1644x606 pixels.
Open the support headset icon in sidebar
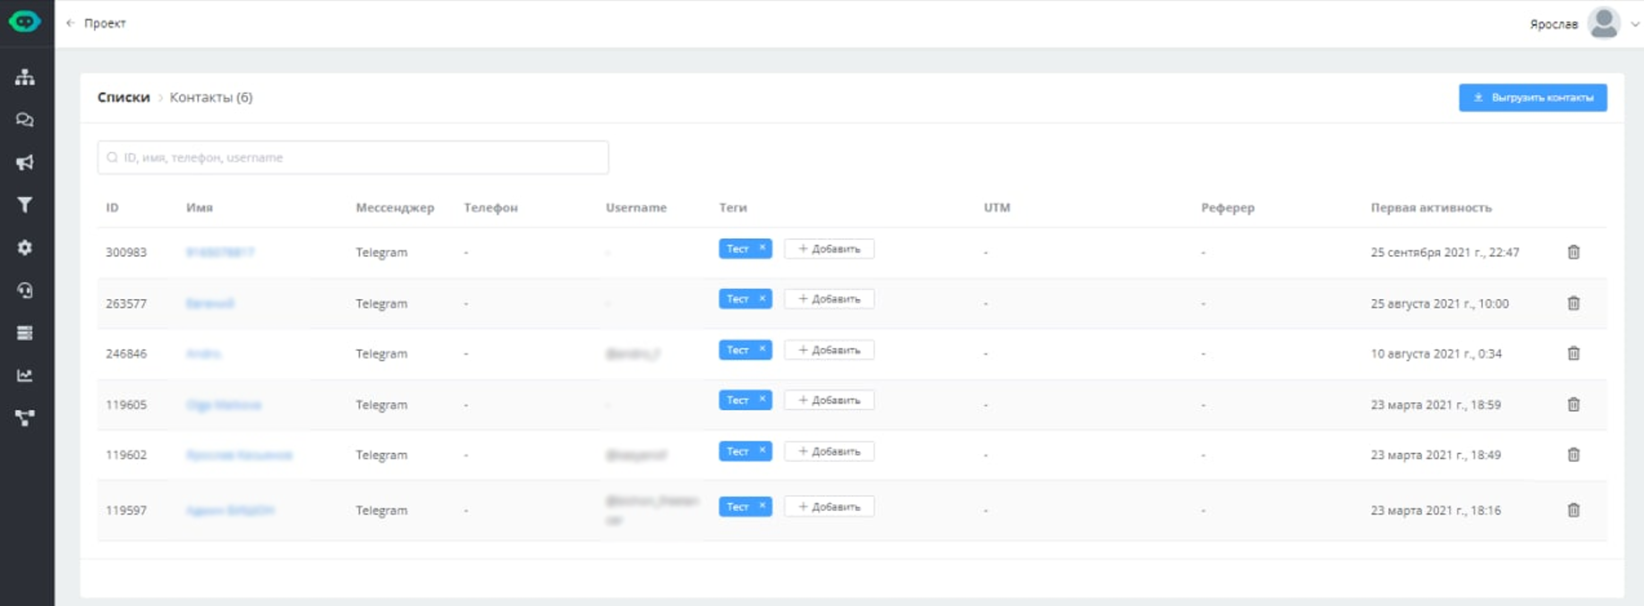pyautogui.click(x=25, y=290)
